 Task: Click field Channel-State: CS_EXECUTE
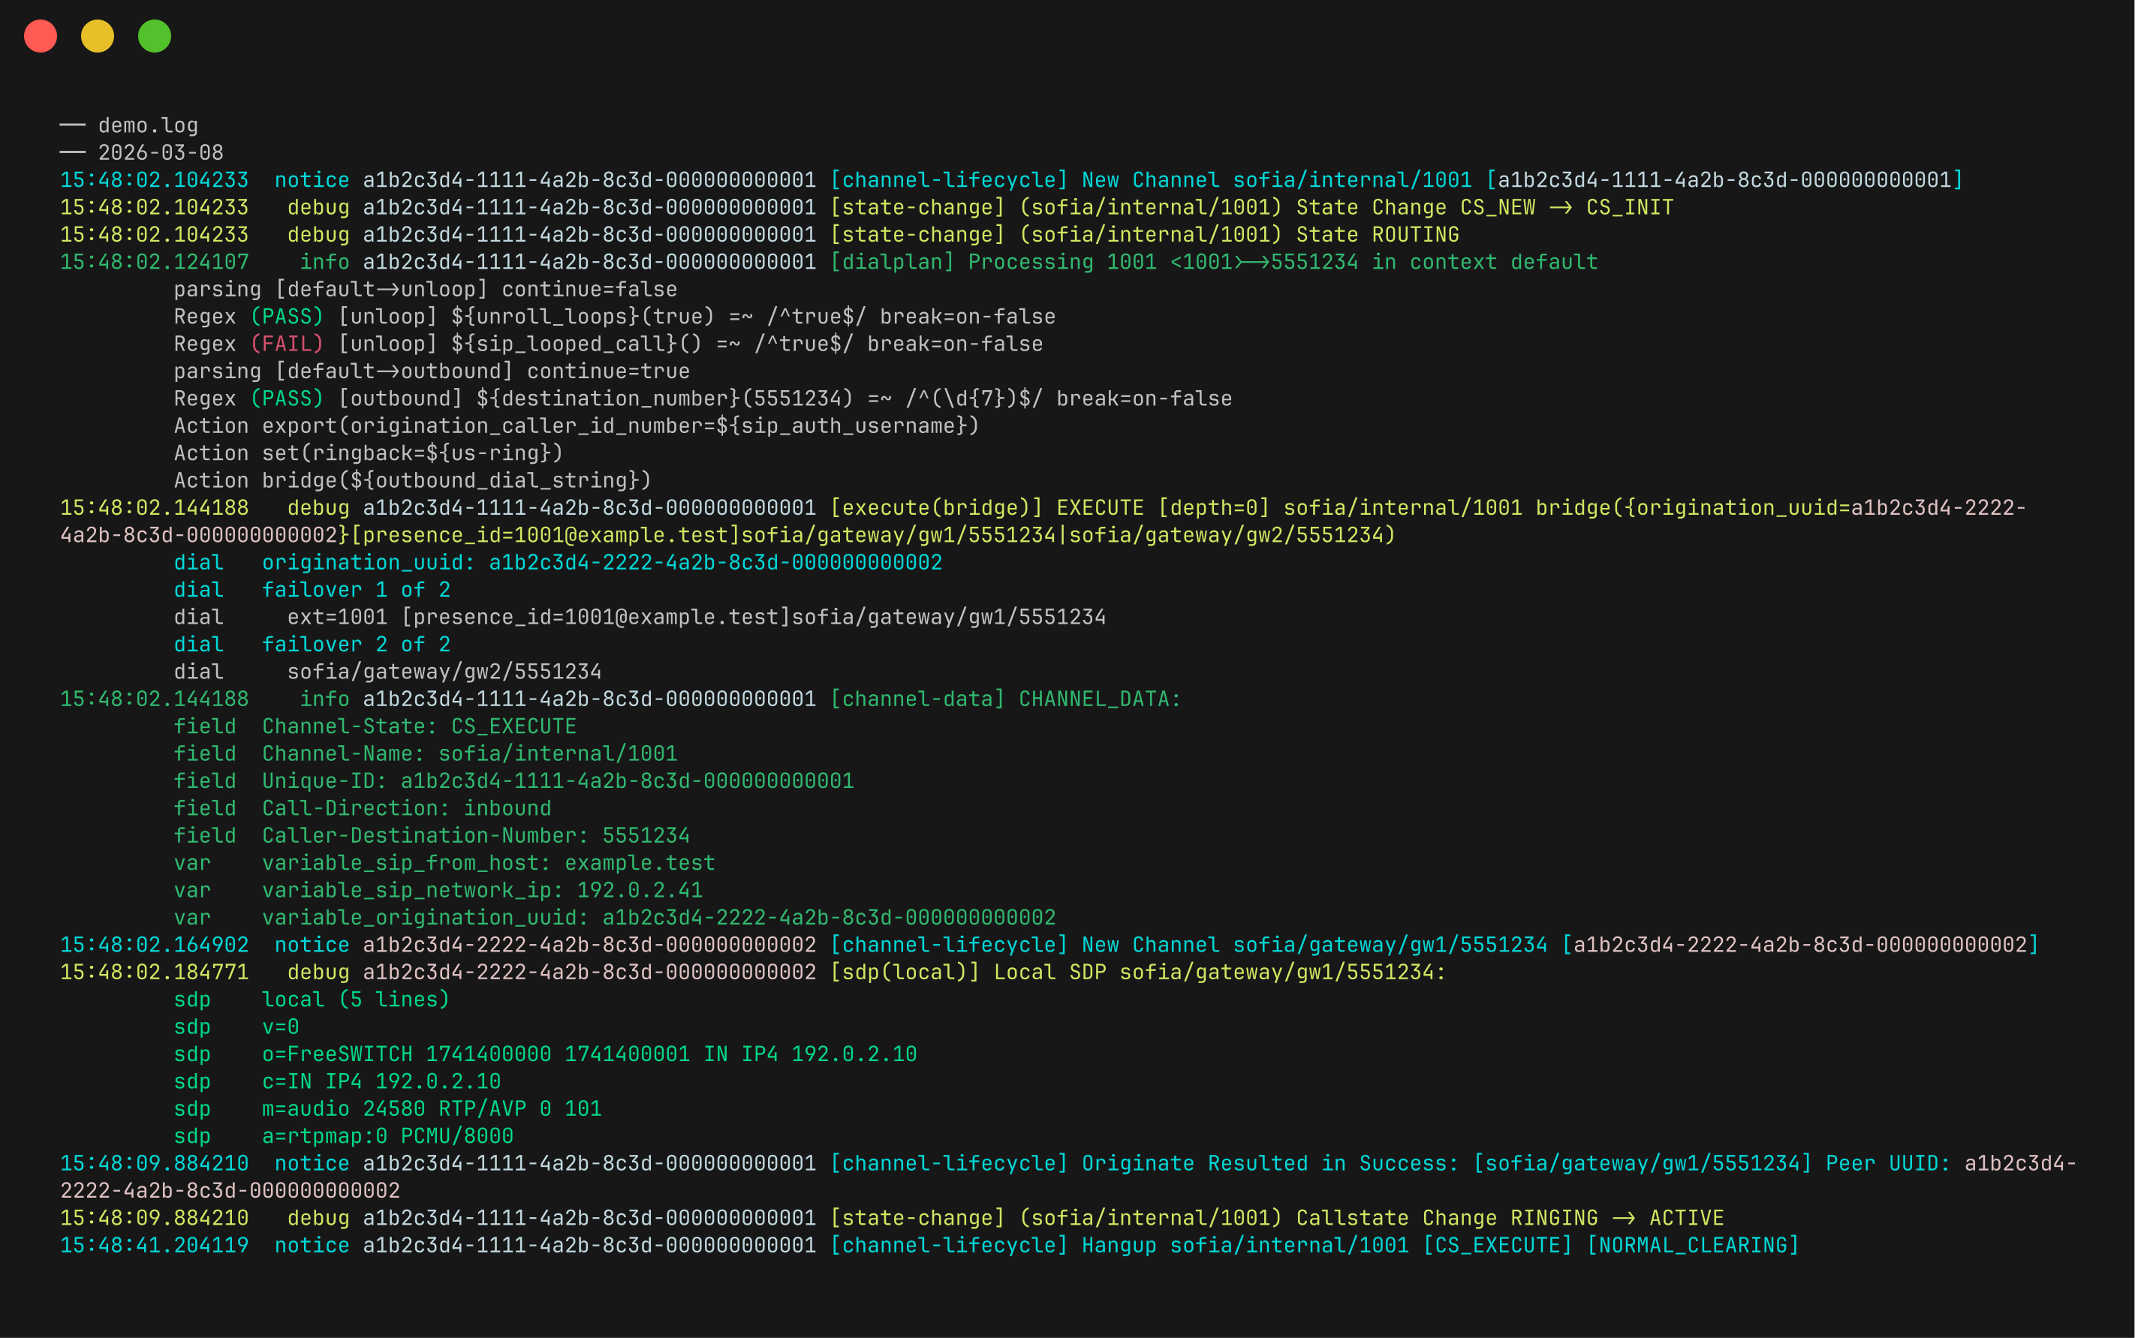click(375, 726)
